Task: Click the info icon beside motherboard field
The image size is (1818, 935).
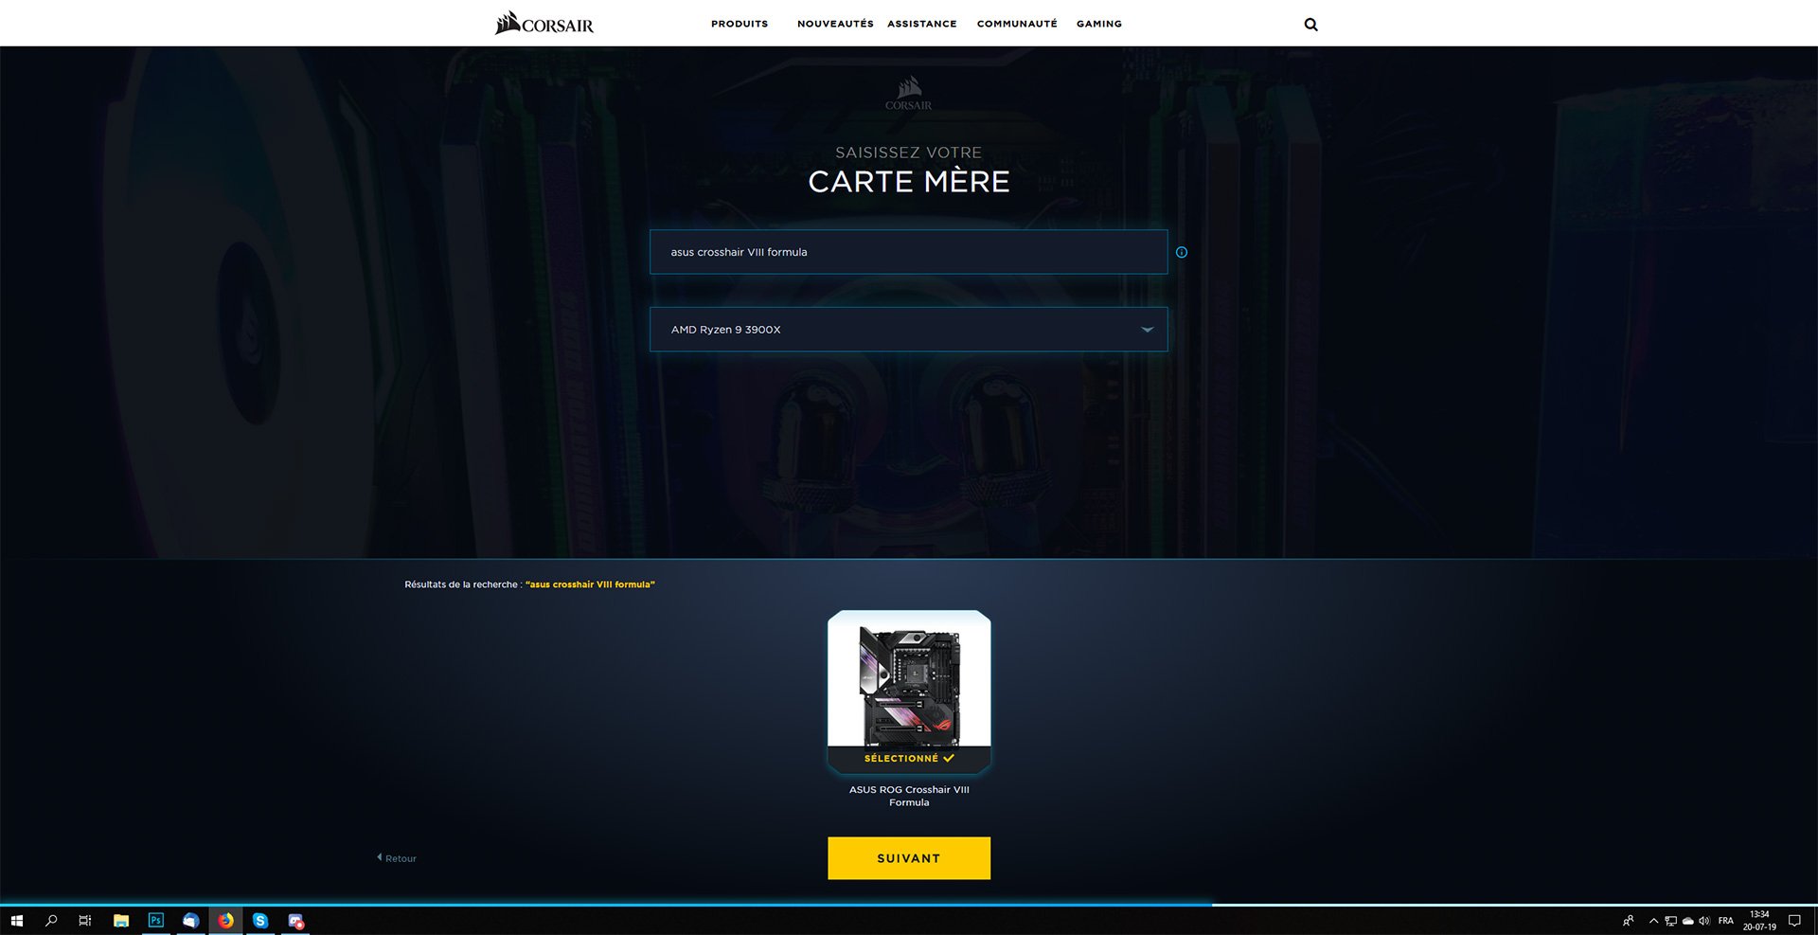Action: click(x=1181, y=252)
